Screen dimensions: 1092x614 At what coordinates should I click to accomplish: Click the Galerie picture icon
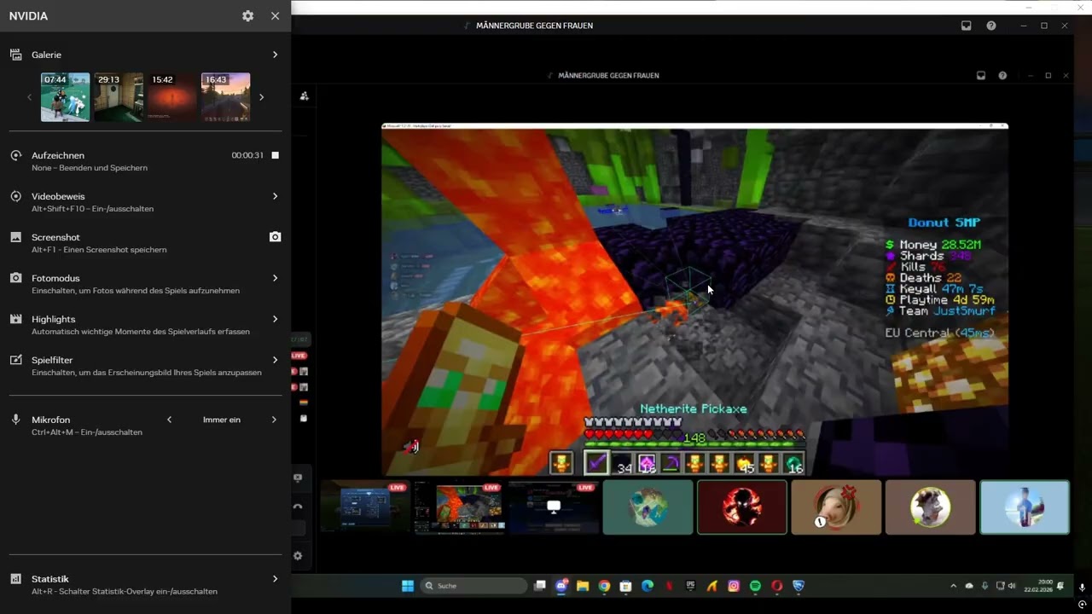point(15,55)
